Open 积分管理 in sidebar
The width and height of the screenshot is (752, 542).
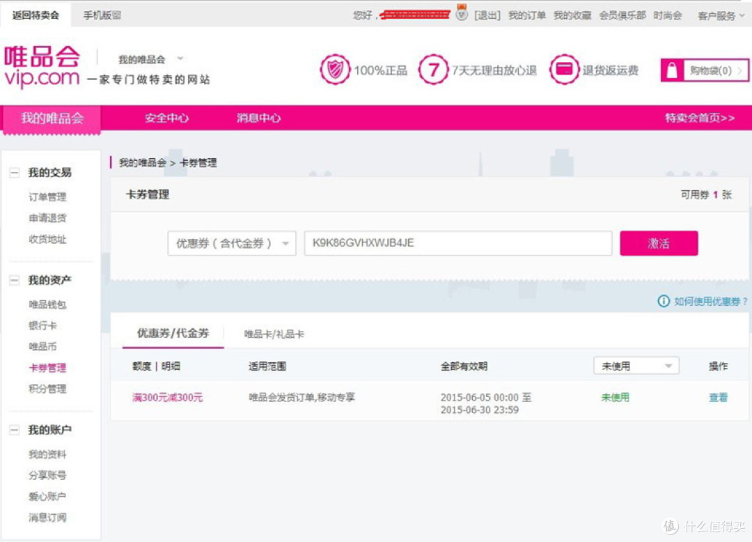click(x=47, y=389)
